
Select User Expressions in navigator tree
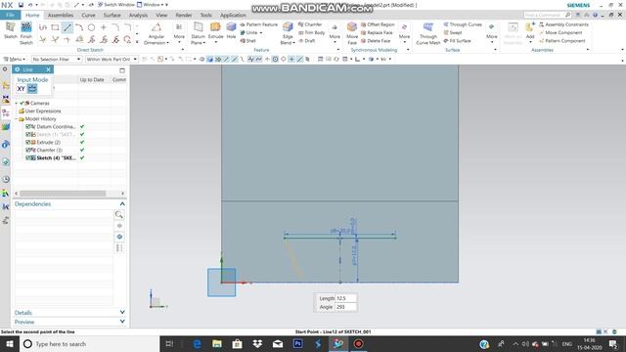pyautogui.click(x=43, y=110)
